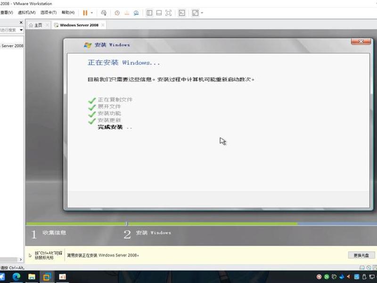Viewport: 377px width, 283px height.
Task: Click the easy install message about Windows Server 2008
Action: [103, 255]
